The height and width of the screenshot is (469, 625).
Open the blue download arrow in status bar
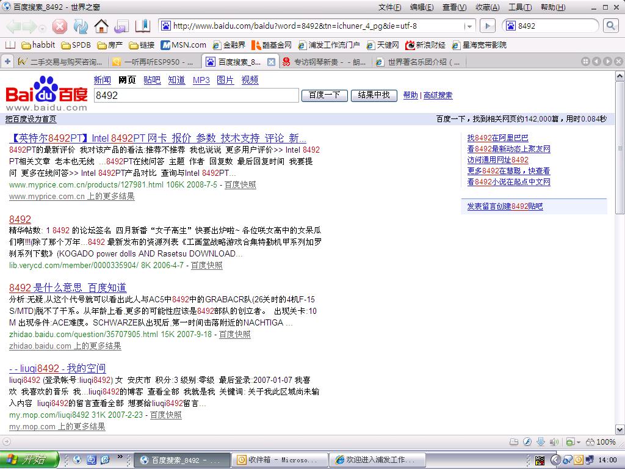(541, 442)
